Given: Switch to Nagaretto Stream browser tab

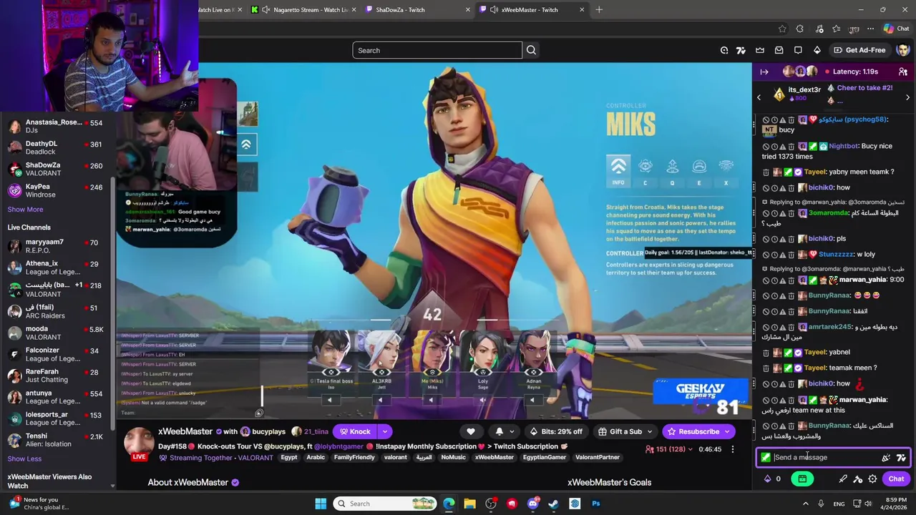Looking at the screenshot, I should 303,9.
